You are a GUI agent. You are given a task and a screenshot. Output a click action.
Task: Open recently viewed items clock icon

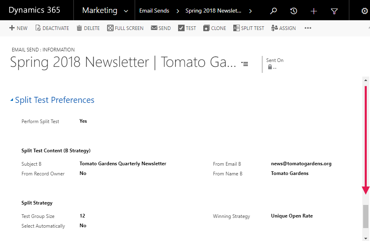click(294, 11)
